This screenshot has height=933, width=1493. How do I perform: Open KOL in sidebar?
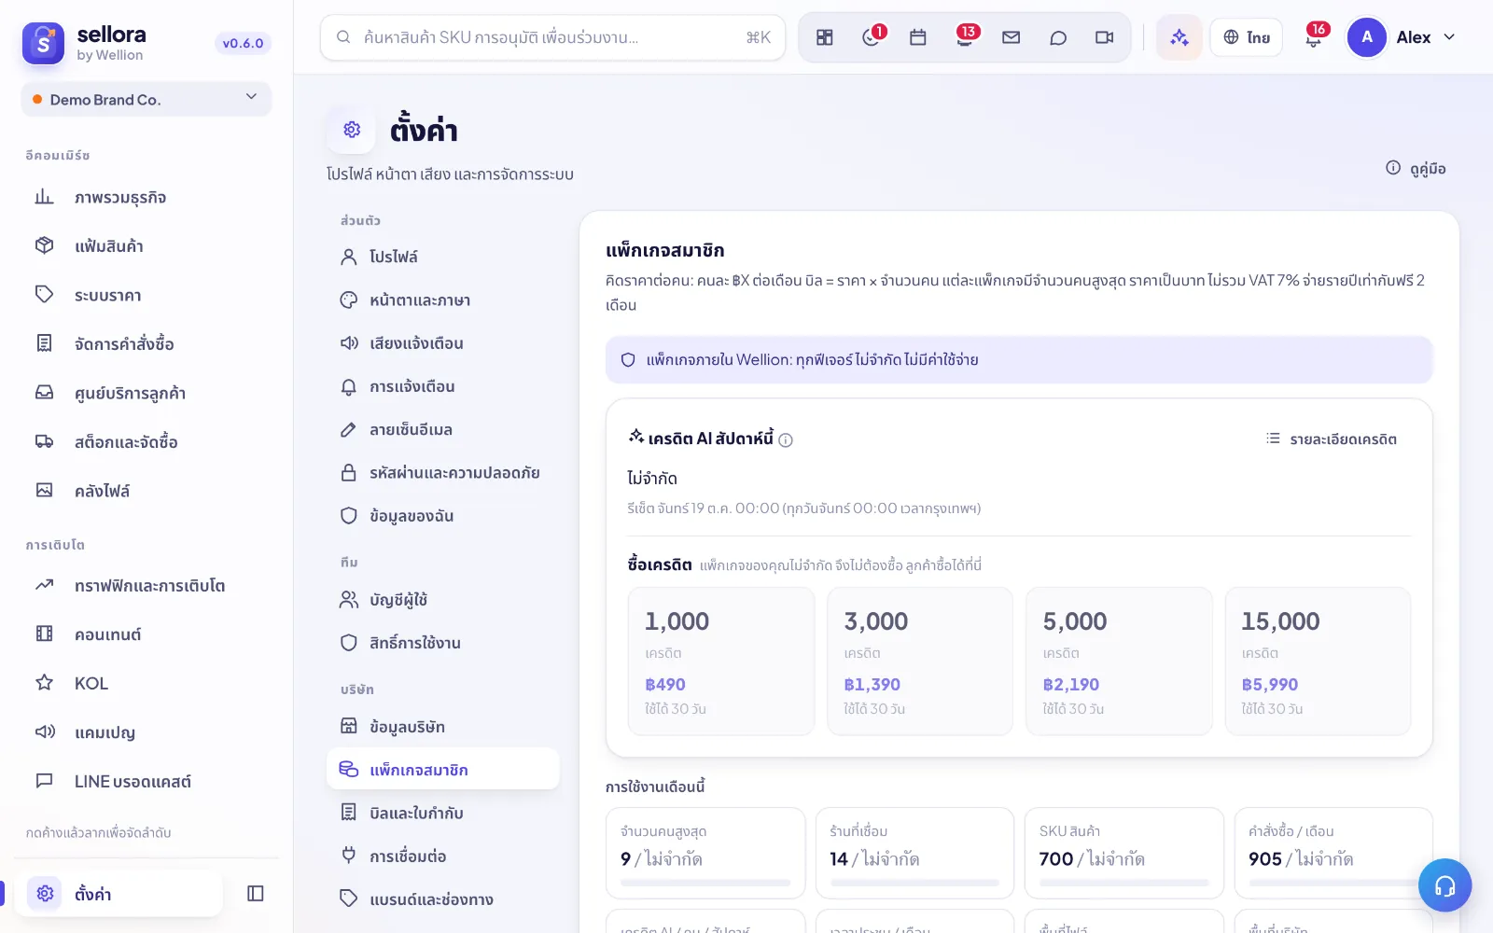(147, 684)
